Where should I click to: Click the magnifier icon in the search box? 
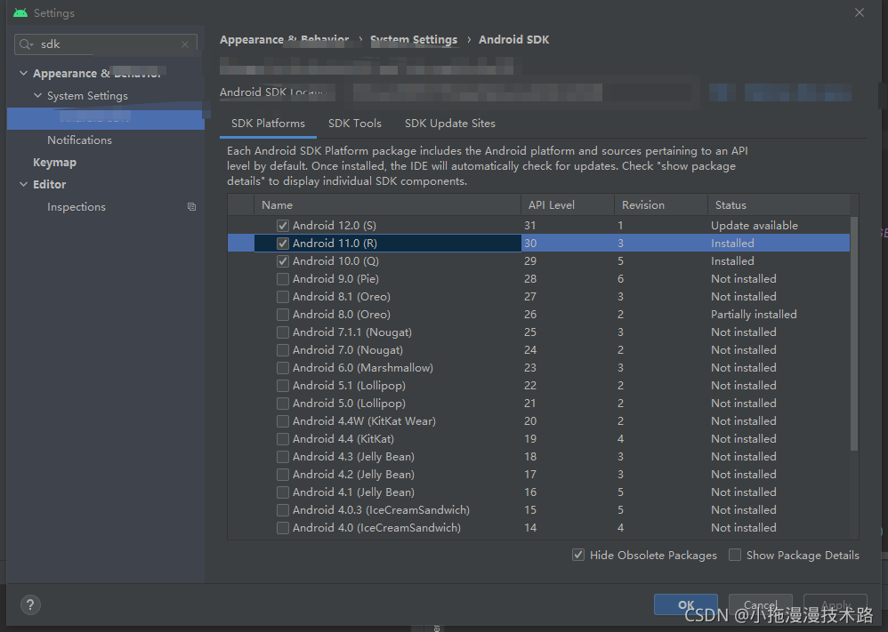click(x=27, y=44)
